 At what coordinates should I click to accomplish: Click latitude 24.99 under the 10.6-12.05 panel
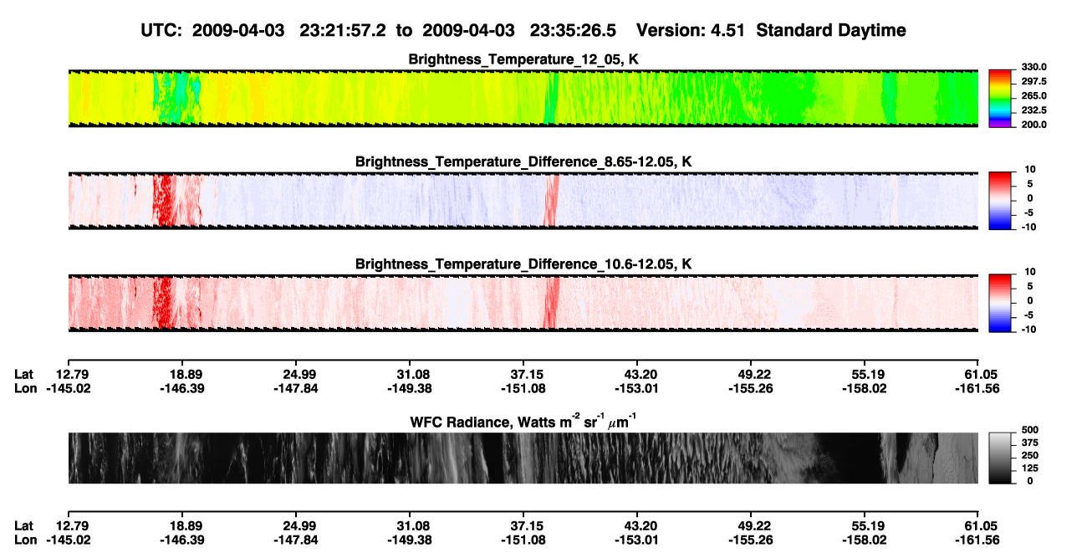(299, 374)
